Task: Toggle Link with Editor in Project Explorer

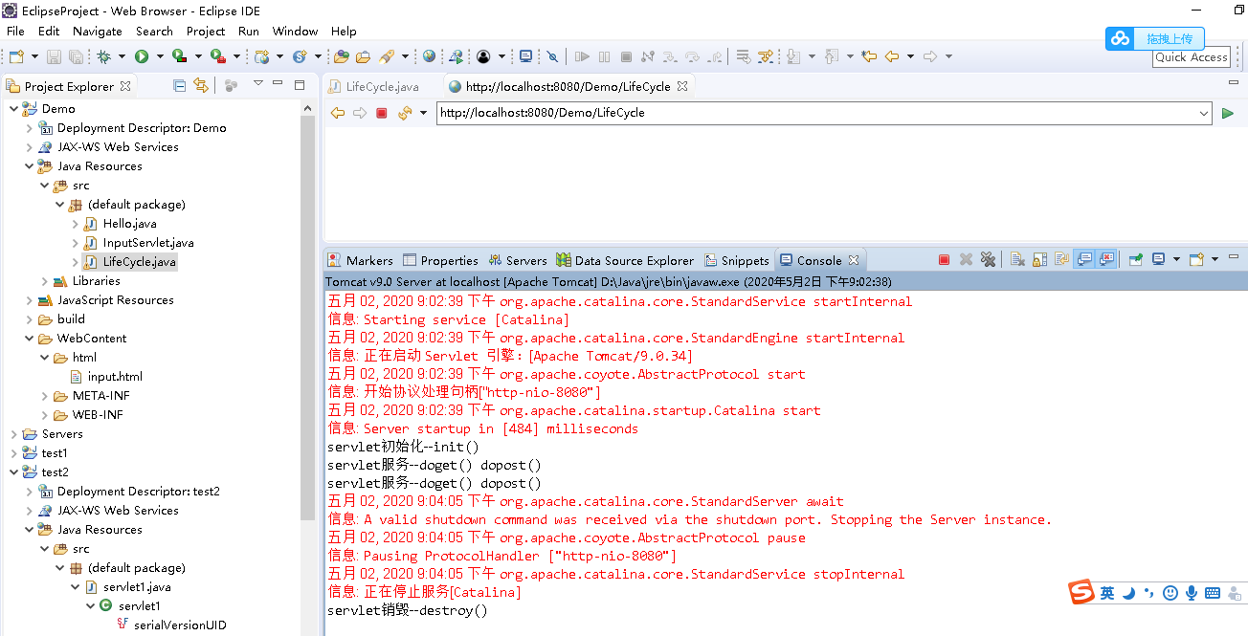Action: point(200,85)
